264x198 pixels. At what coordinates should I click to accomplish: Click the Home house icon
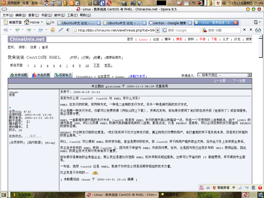coord(27,22)
